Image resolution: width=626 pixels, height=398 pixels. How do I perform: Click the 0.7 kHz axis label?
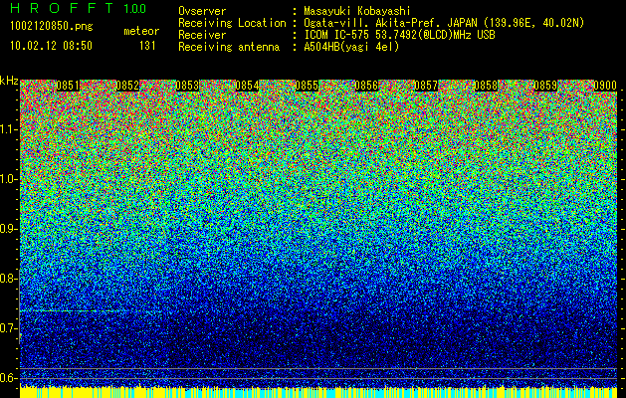point(8,328)
